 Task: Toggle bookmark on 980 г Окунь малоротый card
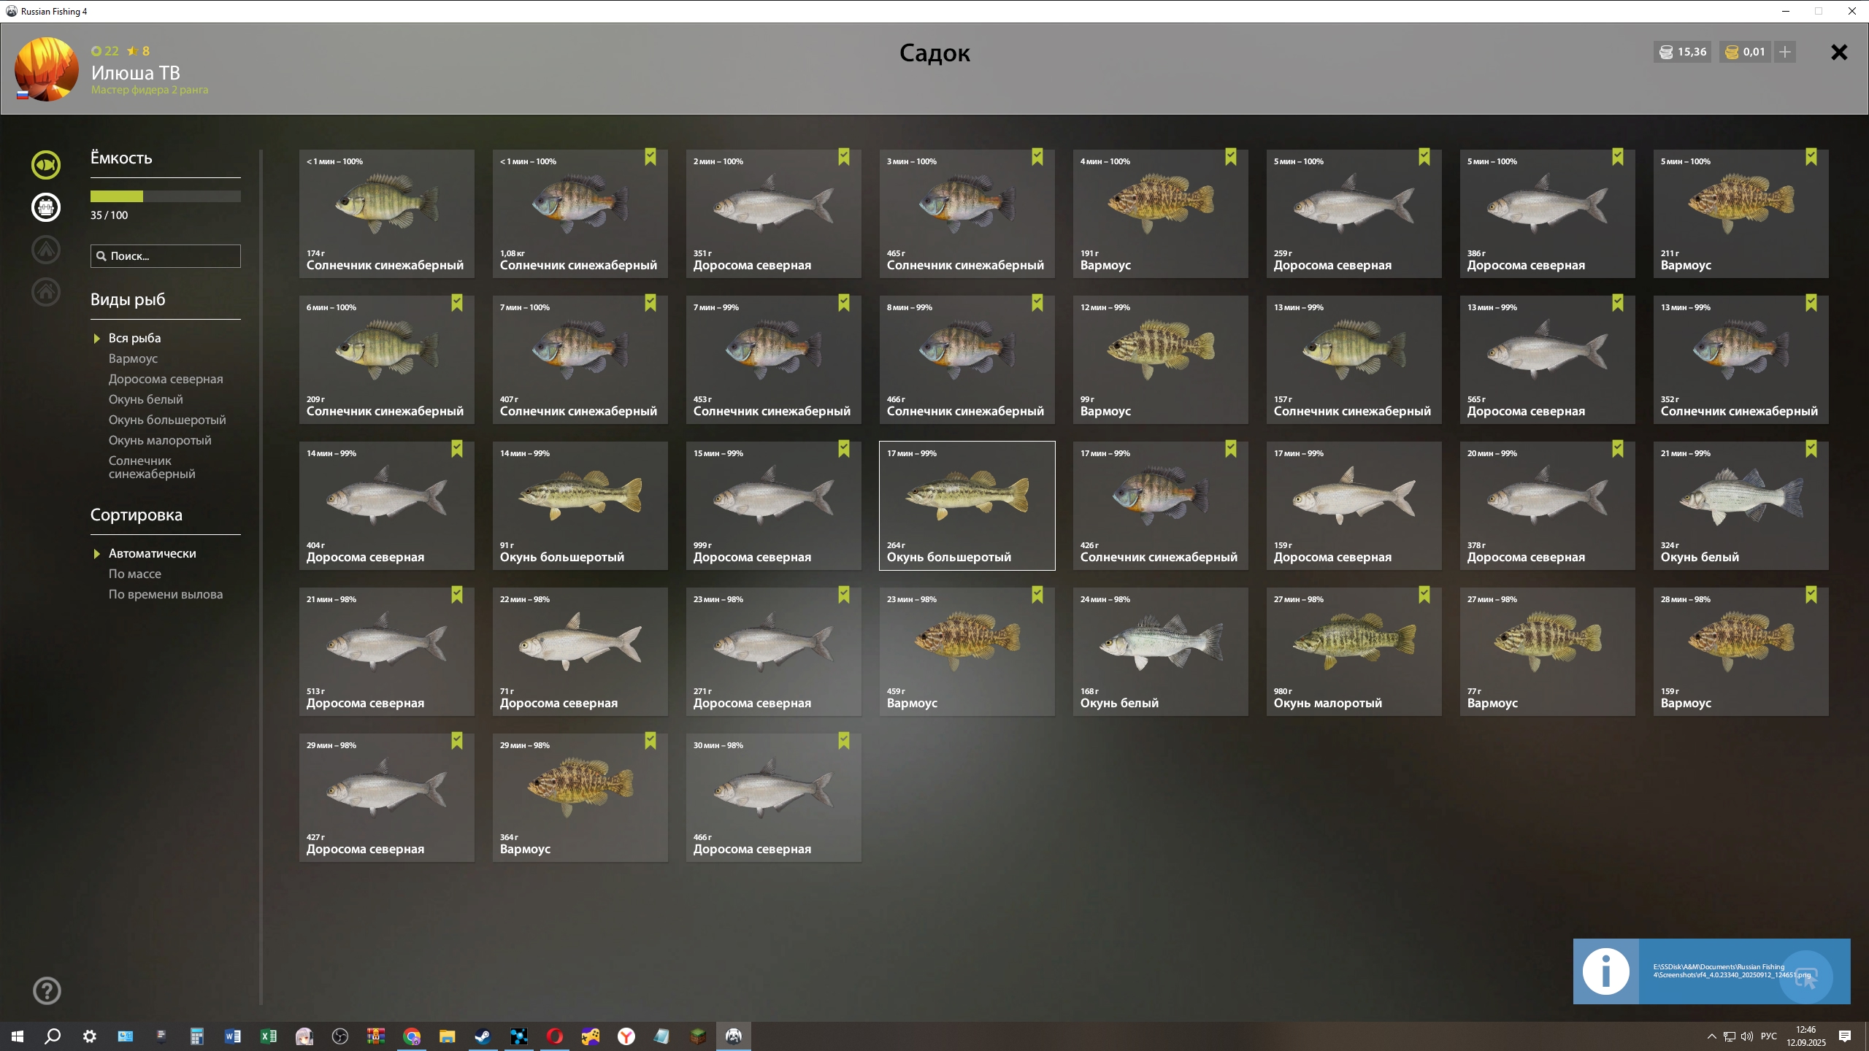pyautogui.click(x=1424, y=596)
